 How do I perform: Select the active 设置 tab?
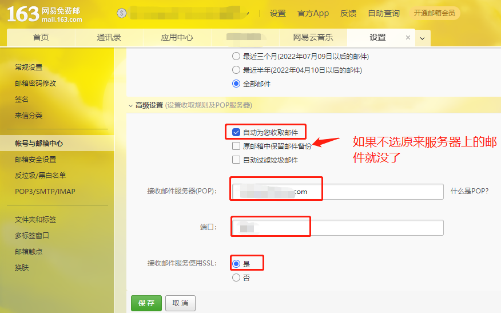[x=377, y=38]
